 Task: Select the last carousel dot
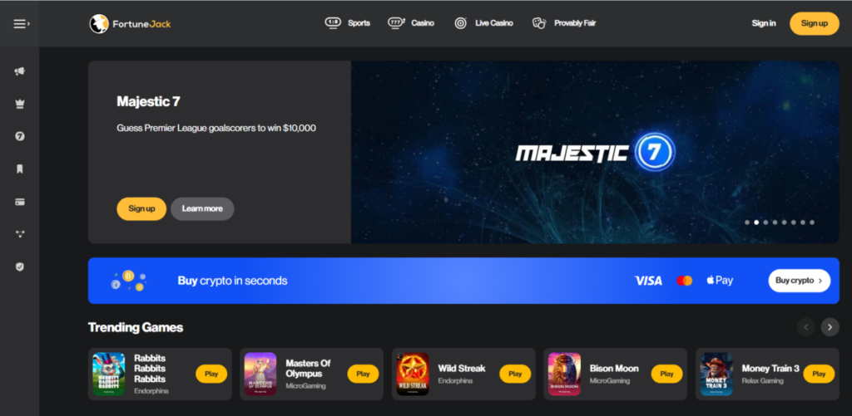click(x=812, y=223)
